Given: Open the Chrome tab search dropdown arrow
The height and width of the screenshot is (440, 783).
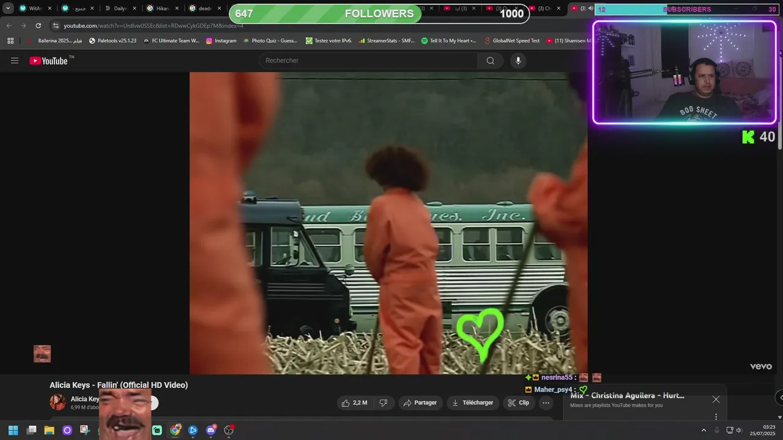Looking at the screenshot, I should (8, 9).
